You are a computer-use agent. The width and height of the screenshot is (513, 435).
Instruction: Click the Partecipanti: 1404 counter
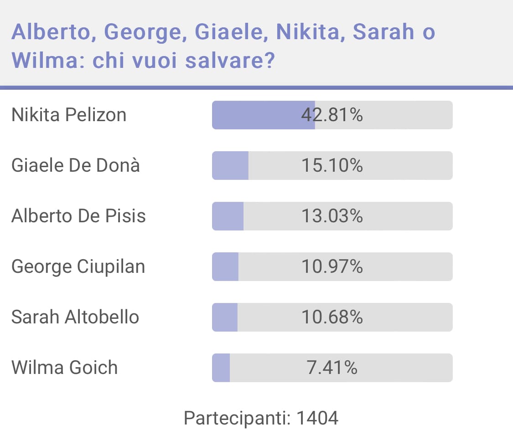pyautogui.click(x=261, y=418)
